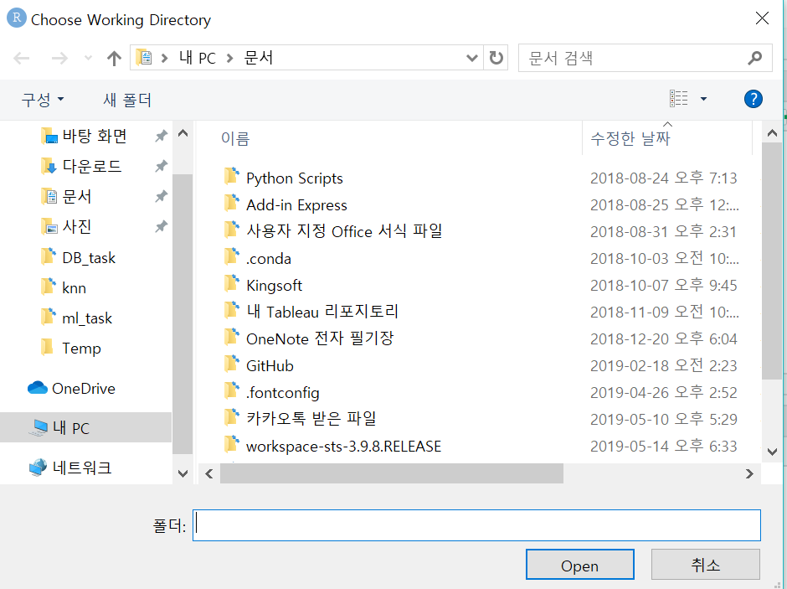
Task: Click the Python Scripts folder icon
Action: pos(231,177)
